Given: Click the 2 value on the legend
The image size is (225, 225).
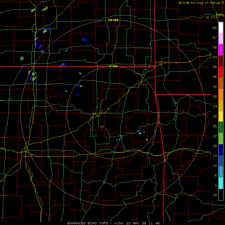Looking at the screenshot, I should 216,185.
